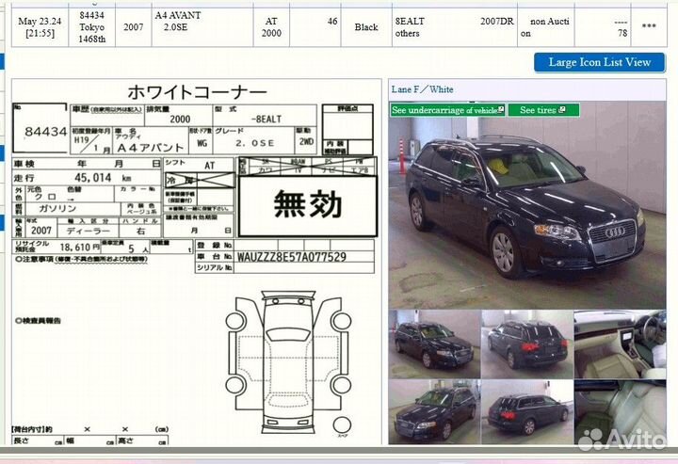Viewport: 678px width, 464px height.
Task: Open the front three-quarter thumbnail in first row
Action: tap(434, 344)
